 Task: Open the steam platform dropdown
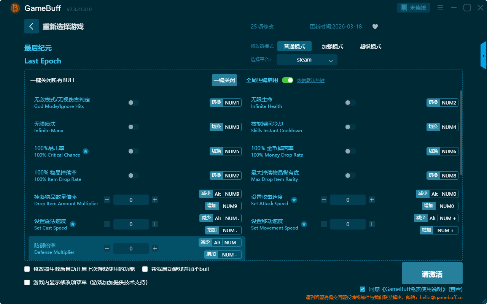click(x=307, y=60)
